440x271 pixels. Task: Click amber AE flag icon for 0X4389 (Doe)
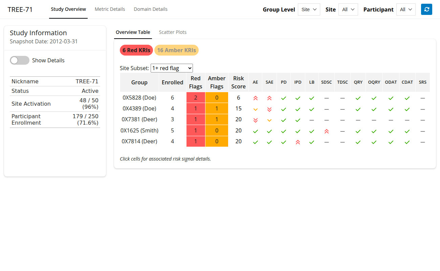[x=256, y=109]
